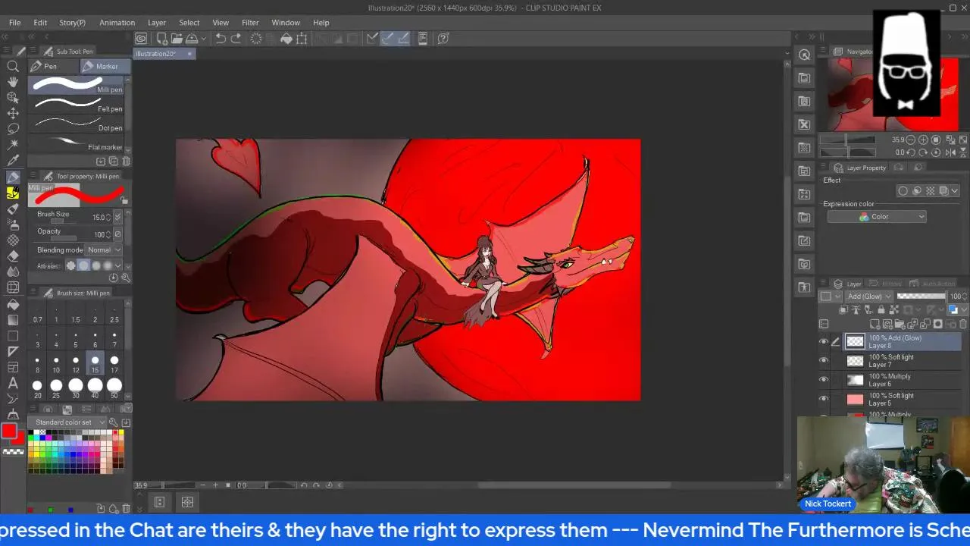Click the New document icon
Screen dimensions: 970x546
162,38
